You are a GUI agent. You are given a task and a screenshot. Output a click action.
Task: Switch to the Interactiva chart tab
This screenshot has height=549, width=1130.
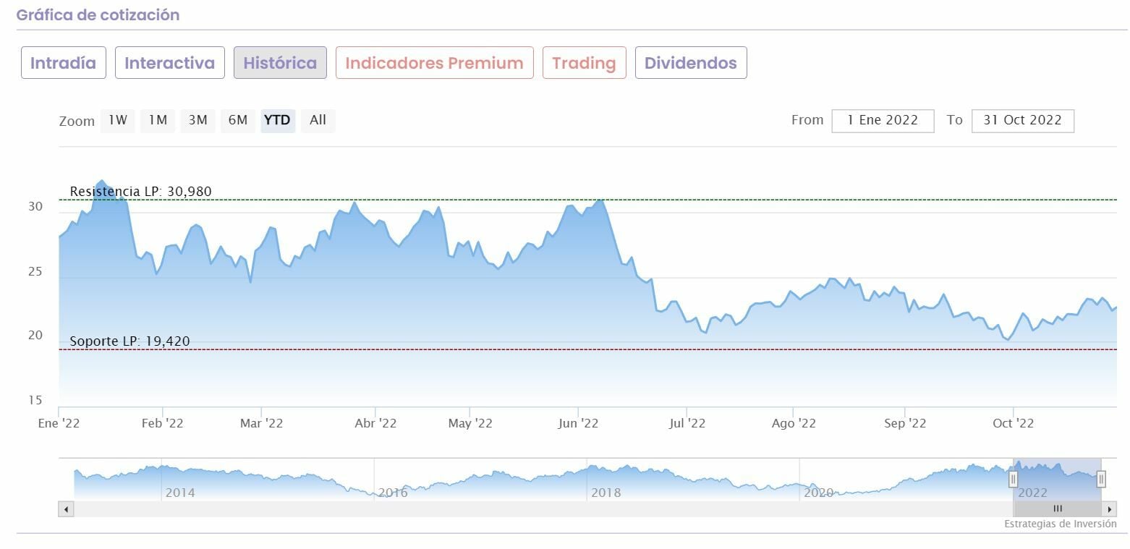pyautogui.click(x=169, y=63)
